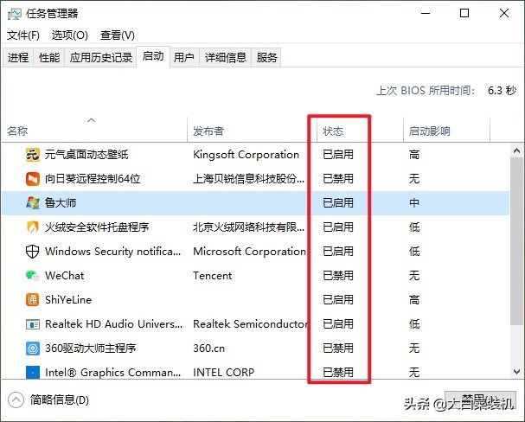Image resolution: width=525 pixels, height=422 pixels.
Task: Switch to the 性能 tab
Action: [x=49, y=58]
